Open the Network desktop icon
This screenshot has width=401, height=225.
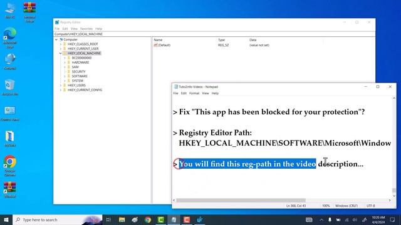10,61
